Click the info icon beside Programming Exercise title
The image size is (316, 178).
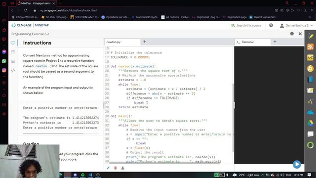tap(292, 34)
